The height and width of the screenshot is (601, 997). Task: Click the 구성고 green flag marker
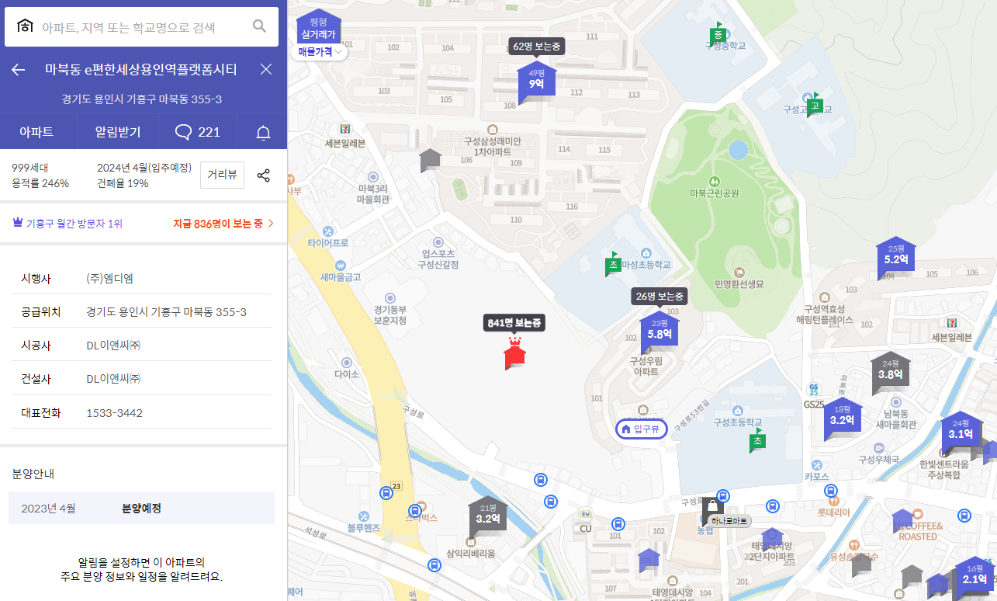coord(814,105)
